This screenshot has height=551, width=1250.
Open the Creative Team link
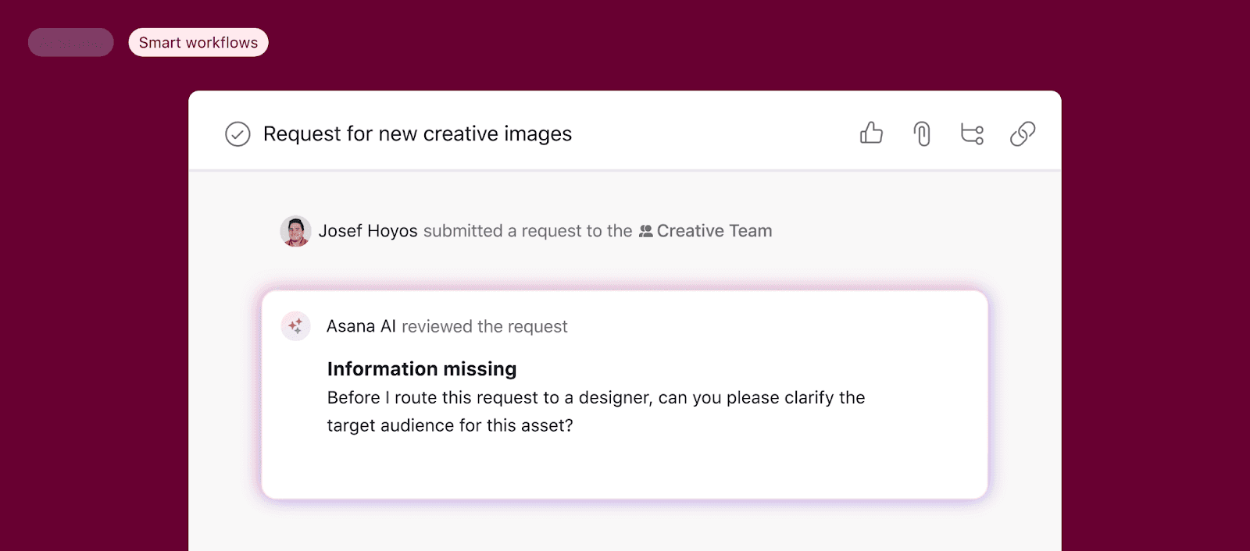point(714,231)
